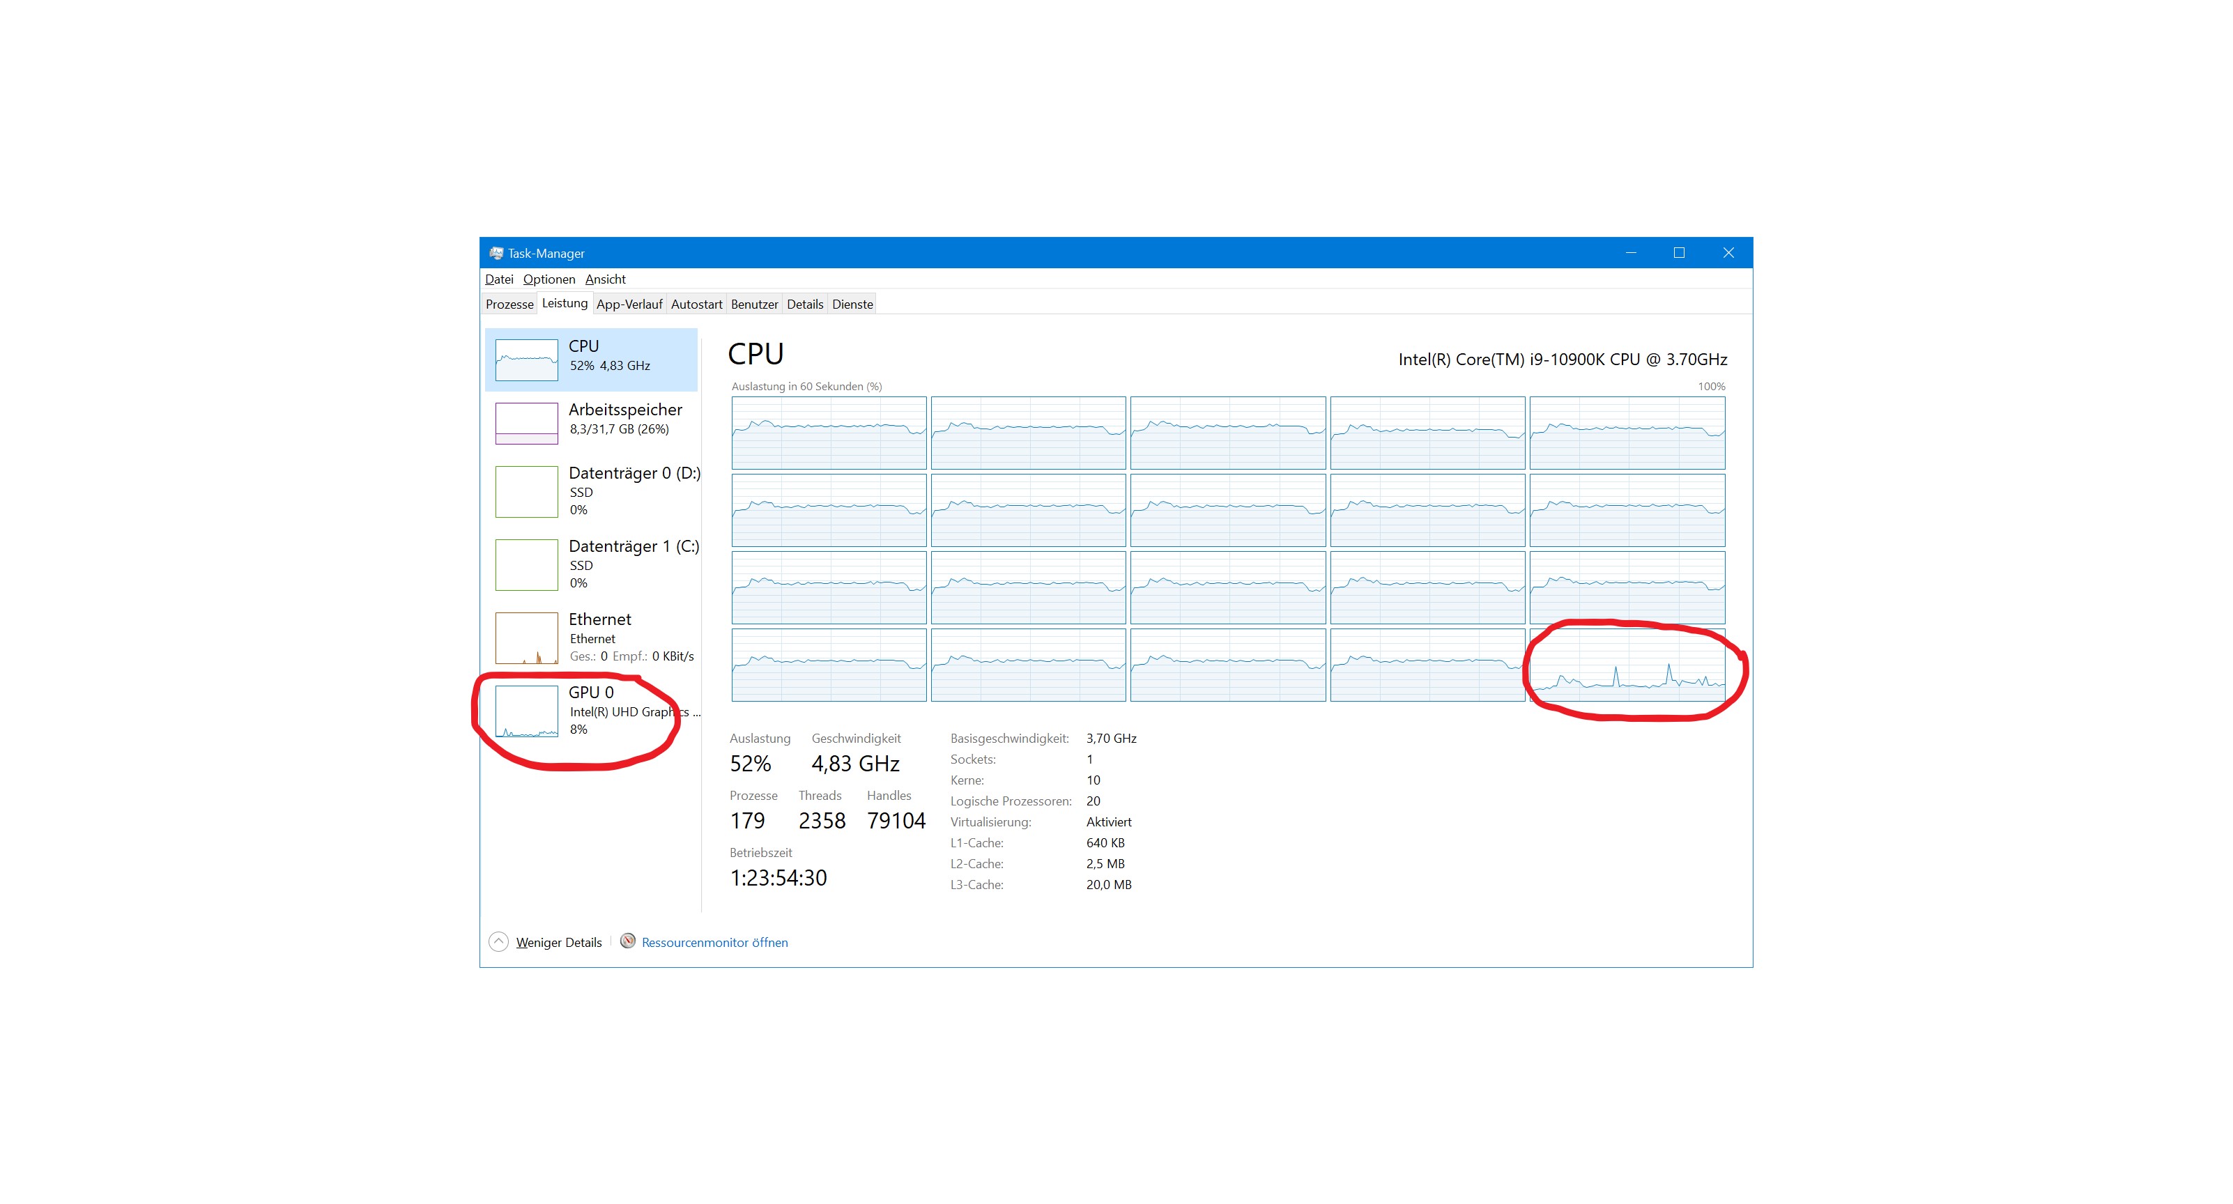
Task: Open the Datei menu
Action: [498, 279]
